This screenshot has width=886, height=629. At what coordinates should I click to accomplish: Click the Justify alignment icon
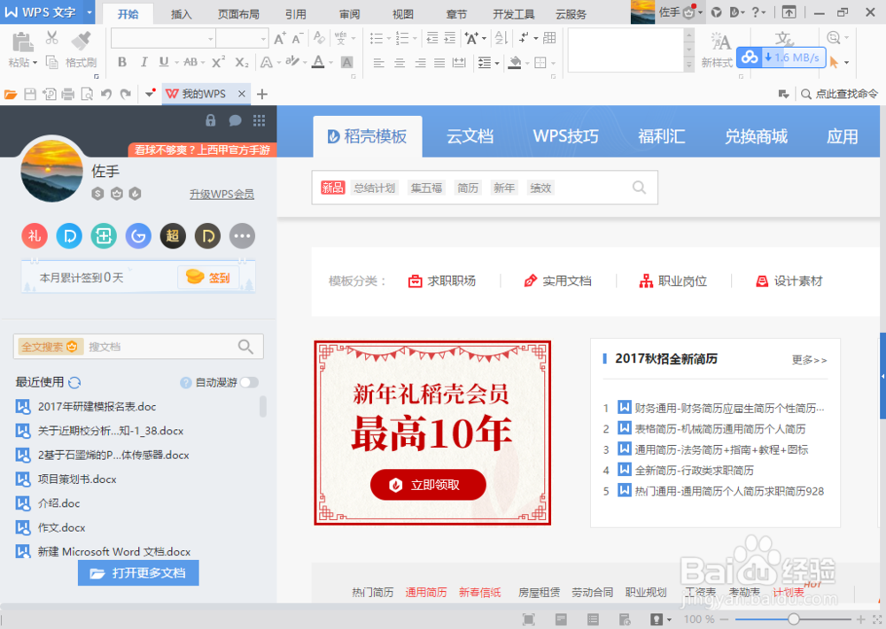tap(439, 63)
